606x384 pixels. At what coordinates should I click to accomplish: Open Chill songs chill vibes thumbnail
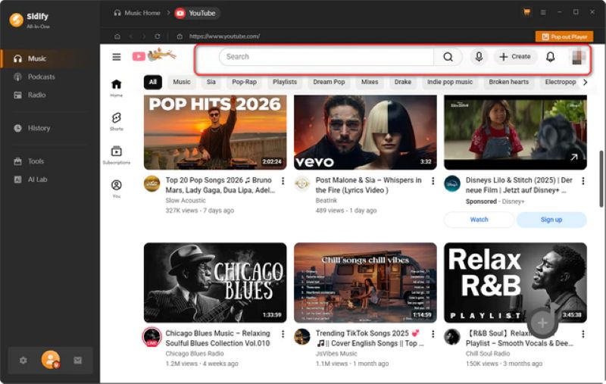(365, 283)
